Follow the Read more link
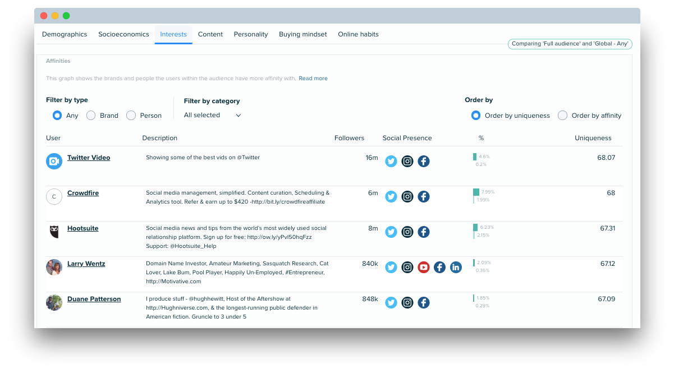This screenshot has height=373, width=674. coord(313,79)
